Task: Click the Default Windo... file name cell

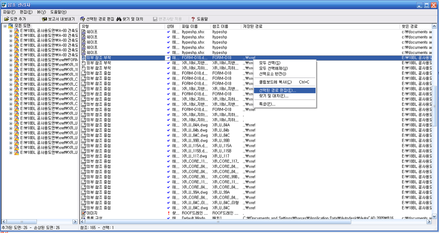Action: (x=195, y=218)
